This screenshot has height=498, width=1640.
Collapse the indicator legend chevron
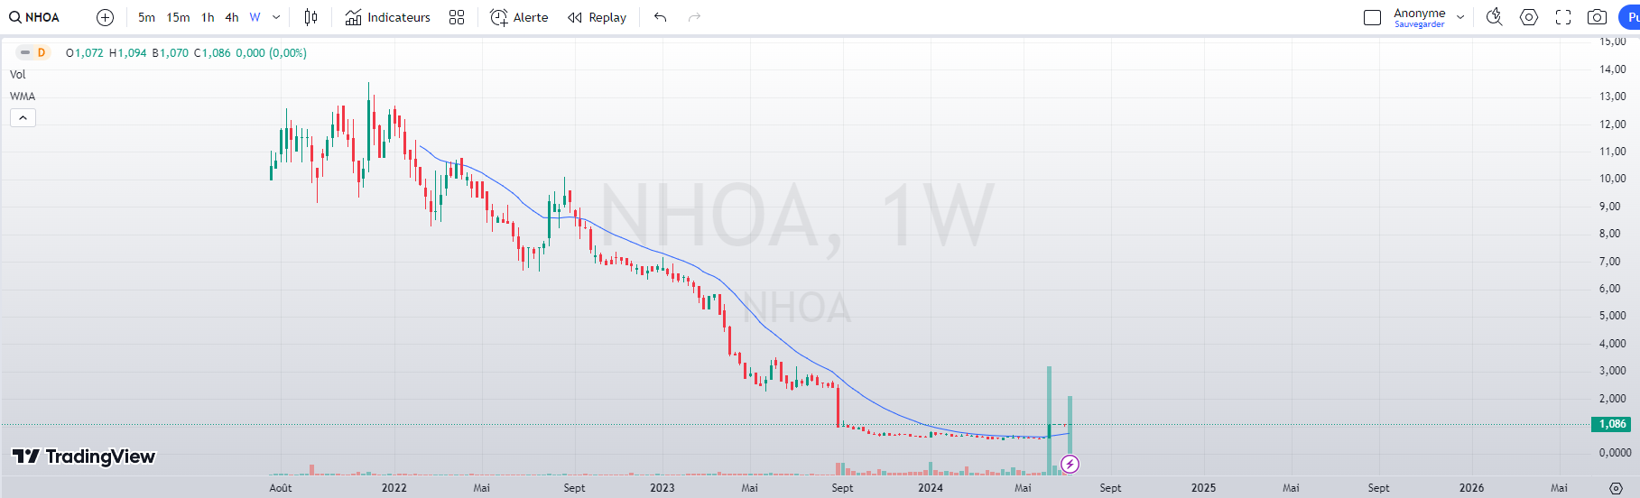click(x=23, y=118)
